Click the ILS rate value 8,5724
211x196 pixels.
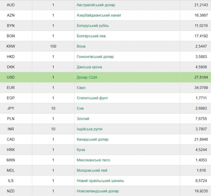click(201, 181)
